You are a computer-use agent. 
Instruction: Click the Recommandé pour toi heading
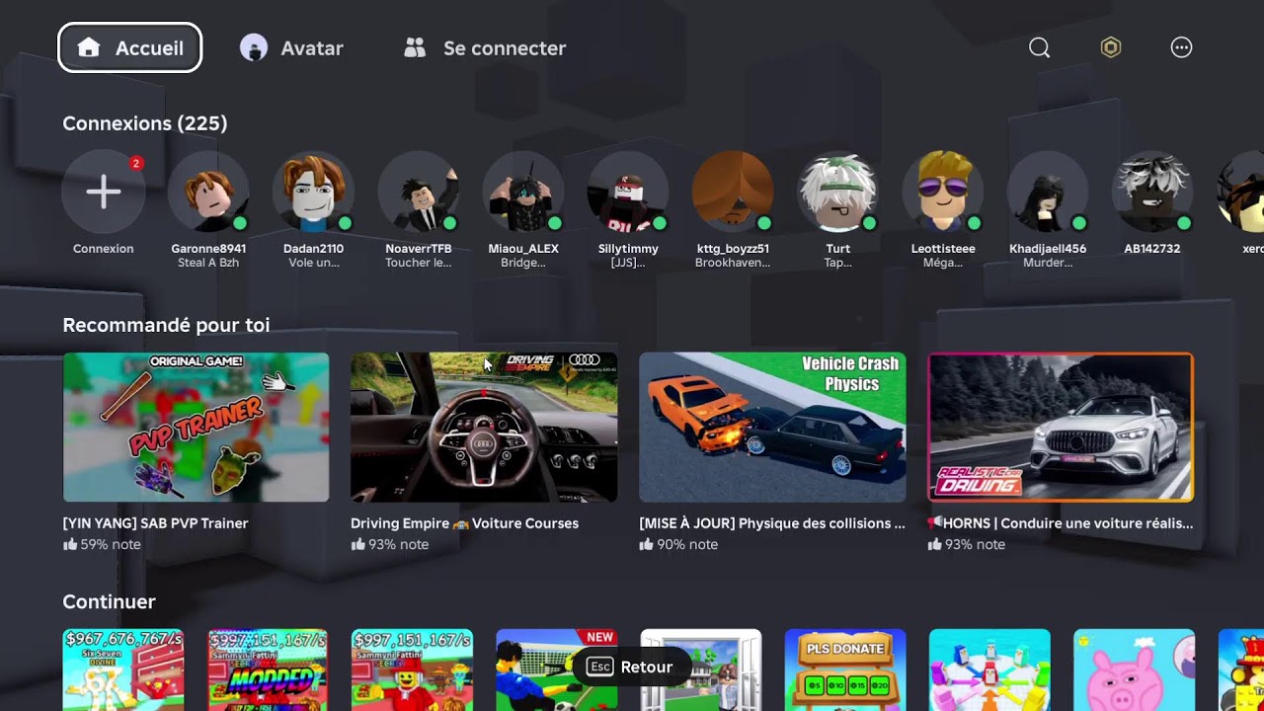[x=166, y=325]
